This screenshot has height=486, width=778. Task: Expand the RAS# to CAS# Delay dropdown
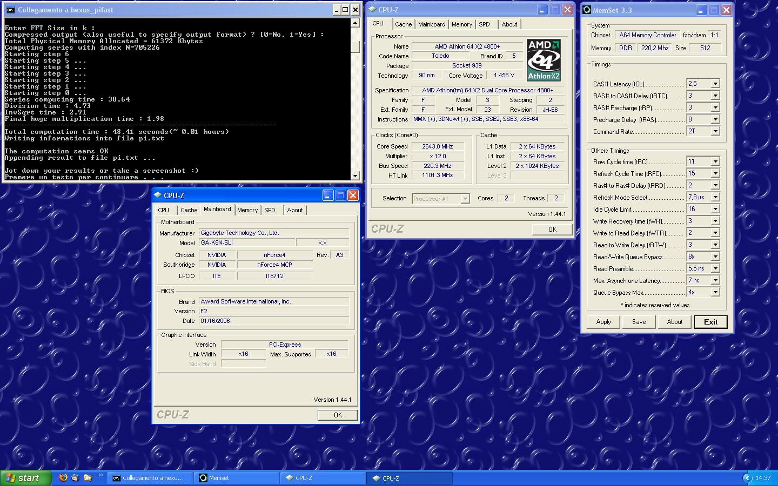[x=715, y=96]
